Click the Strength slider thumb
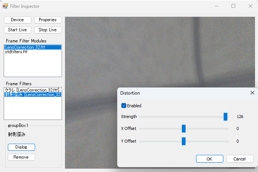 click(226, 117)
